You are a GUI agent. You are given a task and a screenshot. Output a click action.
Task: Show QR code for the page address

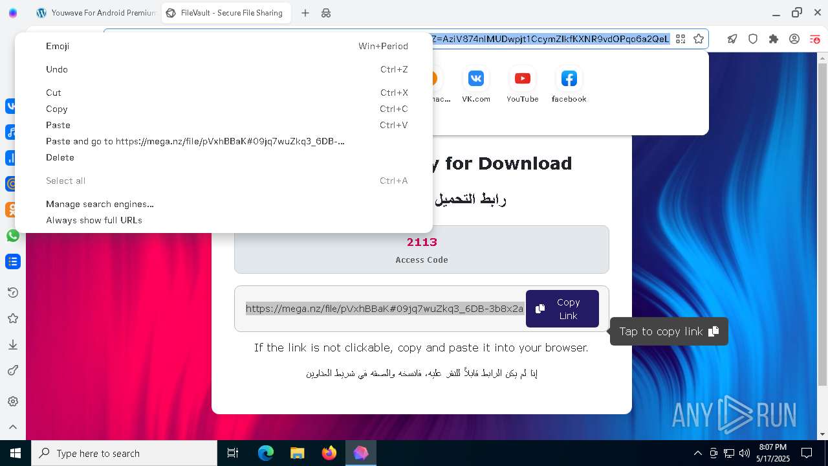pos(681,39)
